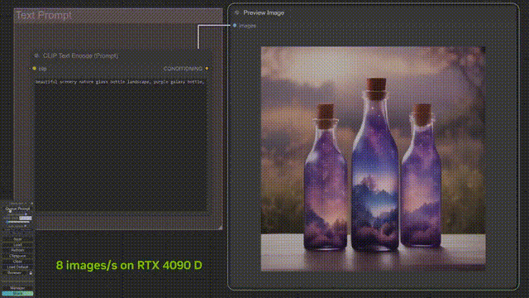Viewport: 529px width, 298px height.
Task: Click the blue images input socket
Action: pos(235,26)
